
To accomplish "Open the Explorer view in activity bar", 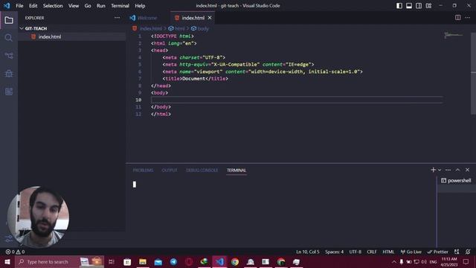I will coord(9,20).
